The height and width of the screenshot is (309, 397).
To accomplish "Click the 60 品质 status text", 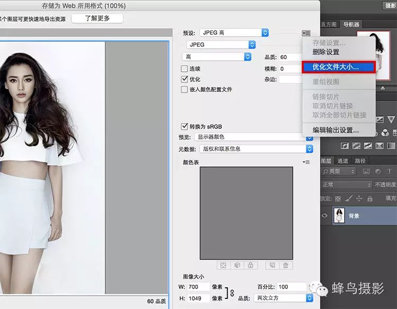I will tap(156, 301).
